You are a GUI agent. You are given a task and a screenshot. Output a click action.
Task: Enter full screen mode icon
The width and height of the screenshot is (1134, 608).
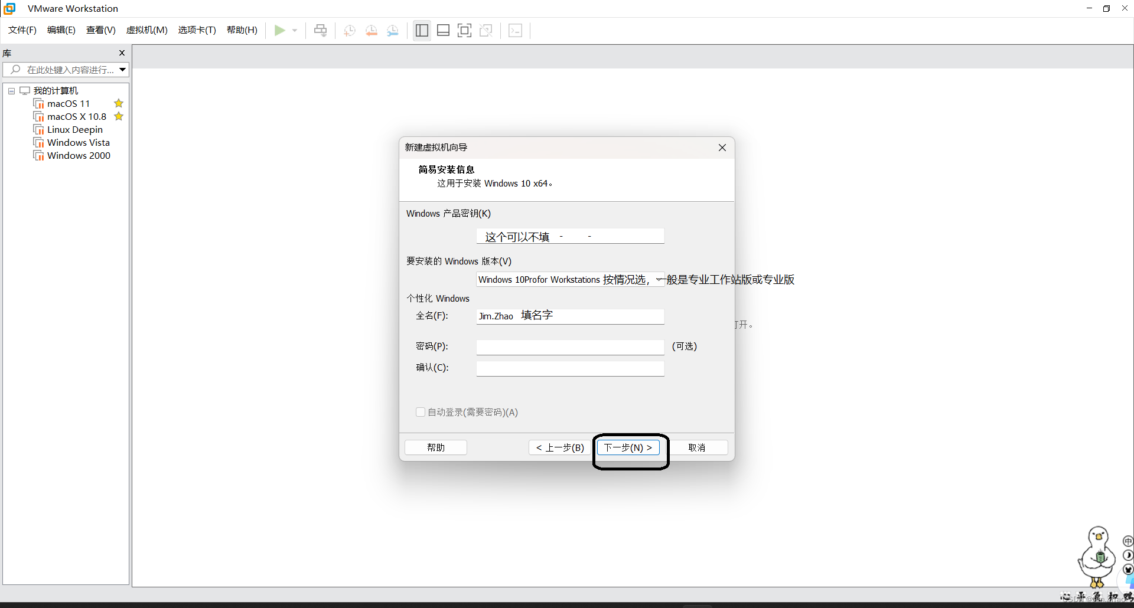click(x=465, y=31)
